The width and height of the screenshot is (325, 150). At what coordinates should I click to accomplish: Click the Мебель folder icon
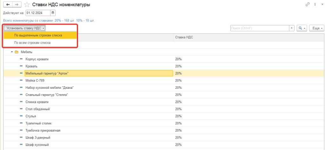(x=17, y=52)
